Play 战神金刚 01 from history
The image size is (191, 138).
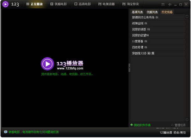point(158,23)
